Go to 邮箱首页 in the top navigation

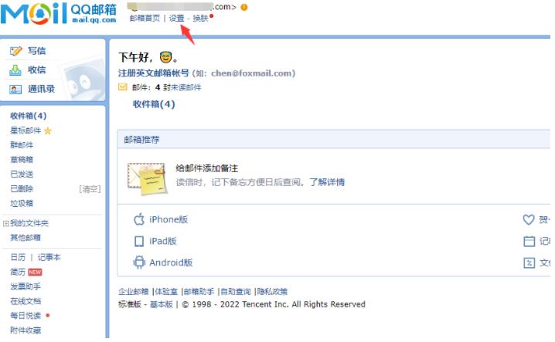[x=145, y=18]
